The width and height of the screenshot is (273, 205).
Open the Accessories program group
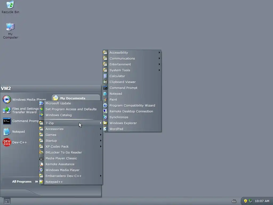tap(70, 129)
